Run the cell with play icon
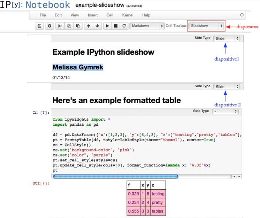This screenshot has width=260, height=218. tap(107, 26)
